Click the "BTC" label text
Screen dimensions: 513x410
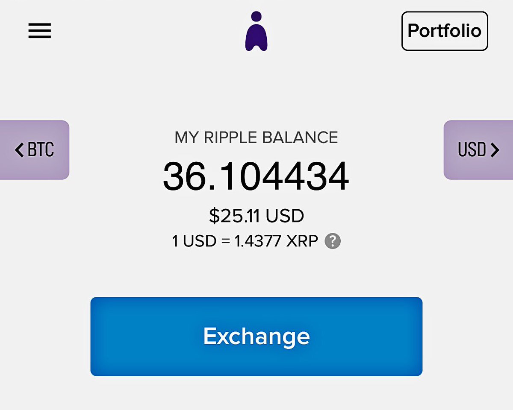tap(41, 150)
